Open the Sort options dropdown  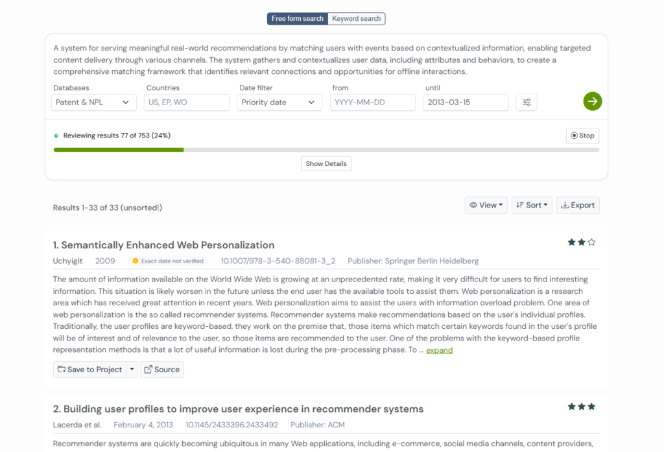(x=532, y=205)
